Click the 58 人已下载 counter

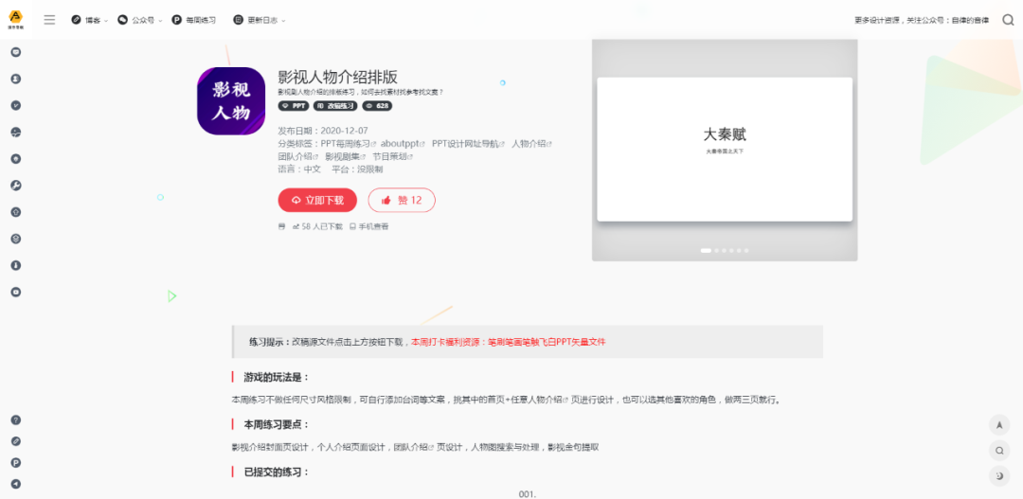(317, 227)
